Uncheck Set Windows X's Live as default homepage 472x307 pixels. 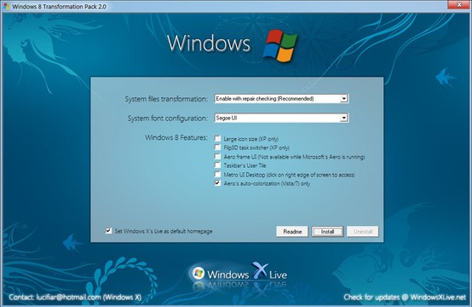(x=108, y=231)
